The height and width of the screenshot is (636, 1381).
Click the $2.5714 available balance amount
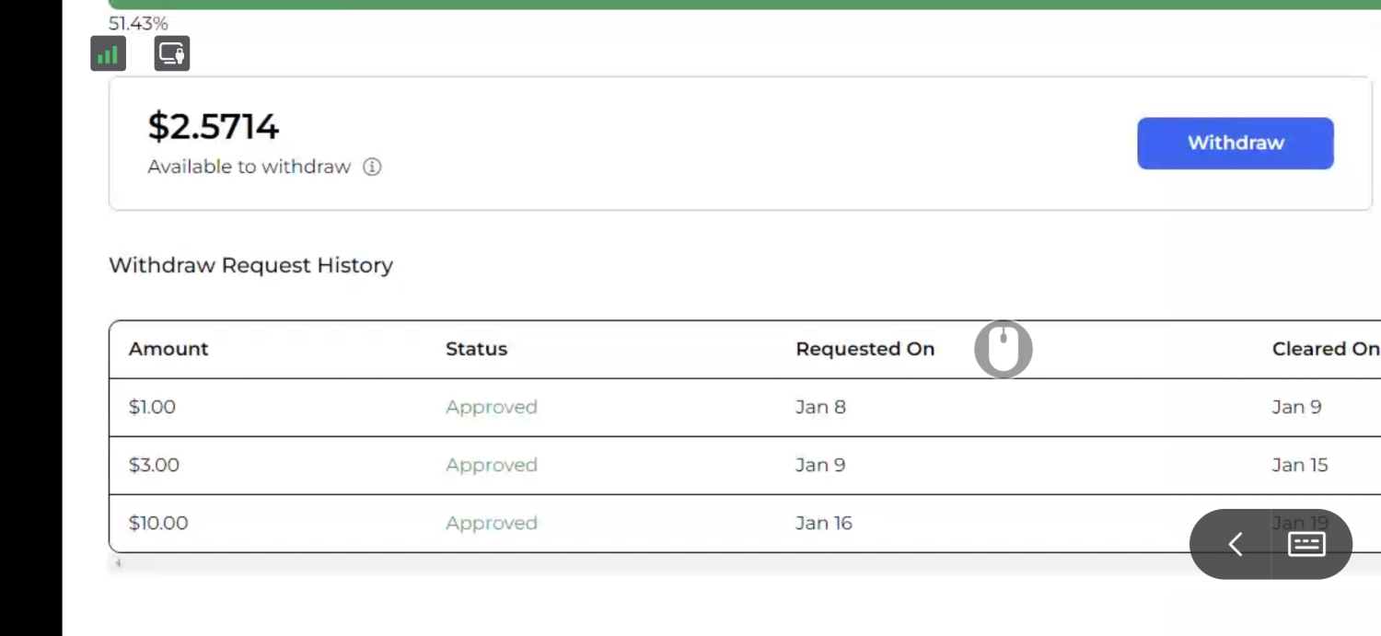(213, 126)
